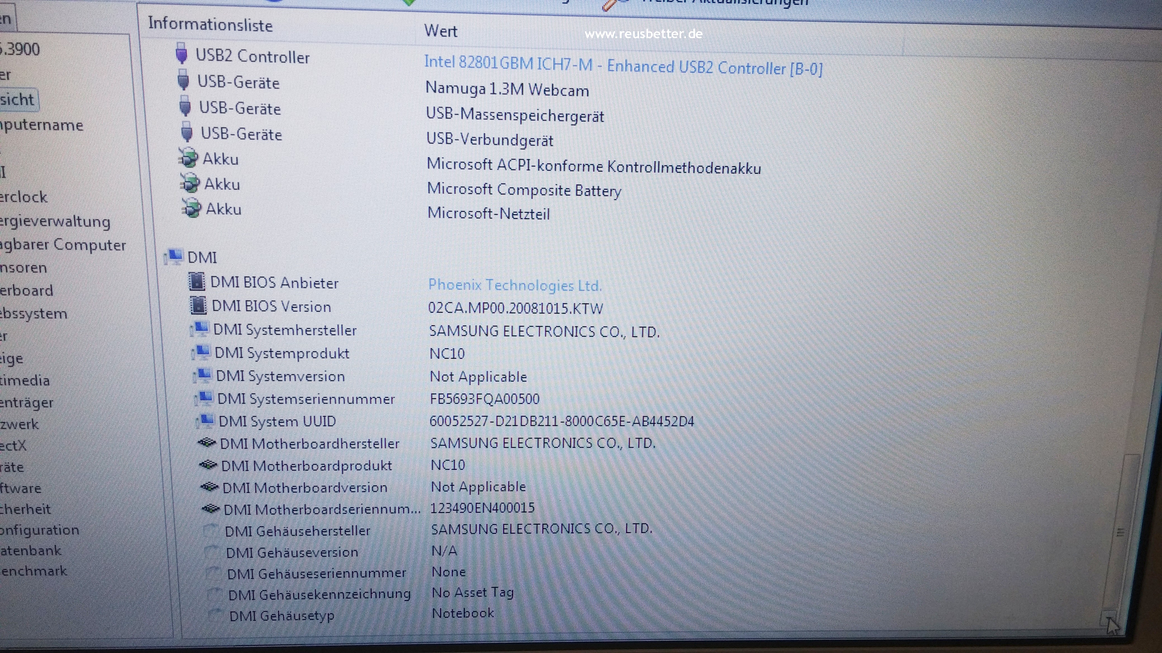
Task: Select the Benchmark item in sidebar
Action: coord(34,571)
